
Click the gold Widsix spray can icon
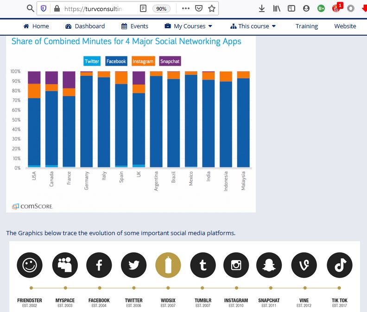click(x=168, y=265)
